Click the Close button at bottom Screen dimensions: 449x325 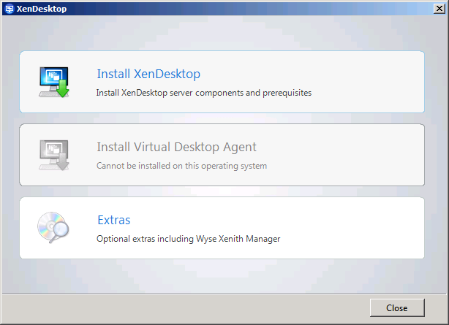[397, 307]
